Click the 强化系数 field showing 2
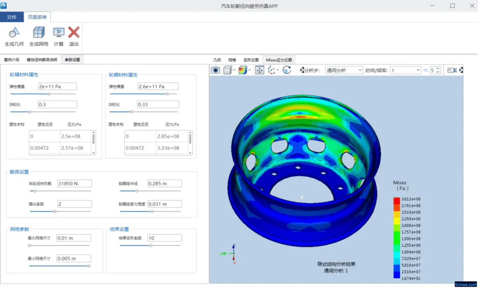 [x=75, y=204]
